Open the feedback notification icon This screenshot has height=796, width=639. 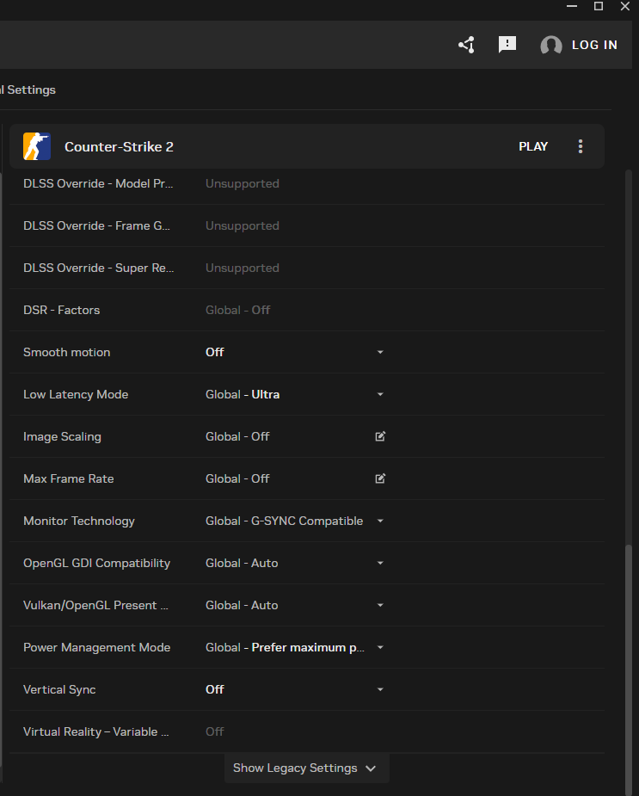click(507, 45)
